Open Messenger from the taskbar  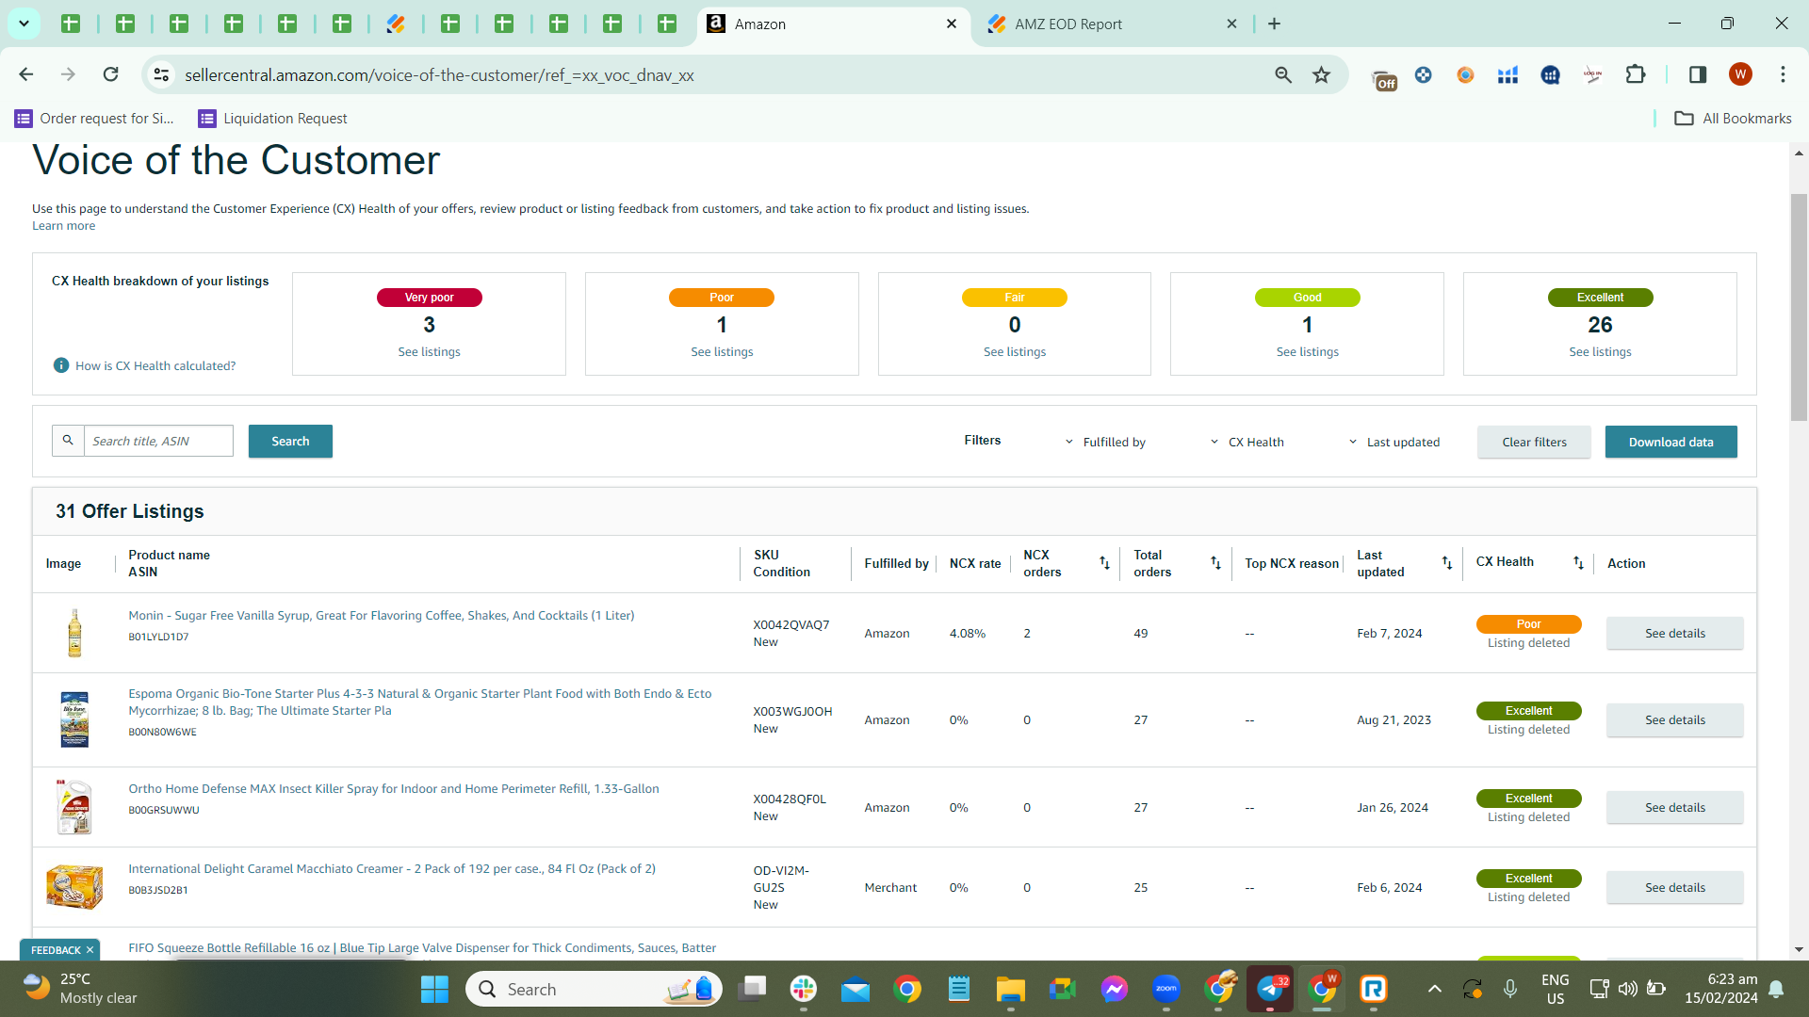tap(1114, 989)
